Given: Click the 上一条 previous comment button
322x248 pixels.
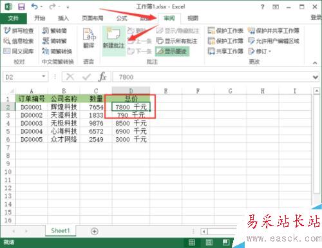Looking at the screenshot, I should (140, 41).
